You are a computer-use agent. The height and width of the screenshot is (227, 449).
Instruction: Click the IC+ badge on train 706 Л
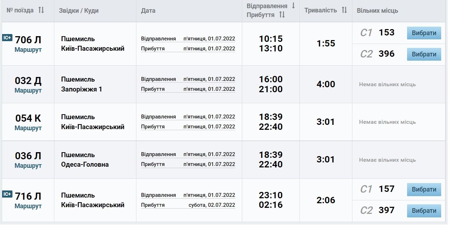pos(7,38)
